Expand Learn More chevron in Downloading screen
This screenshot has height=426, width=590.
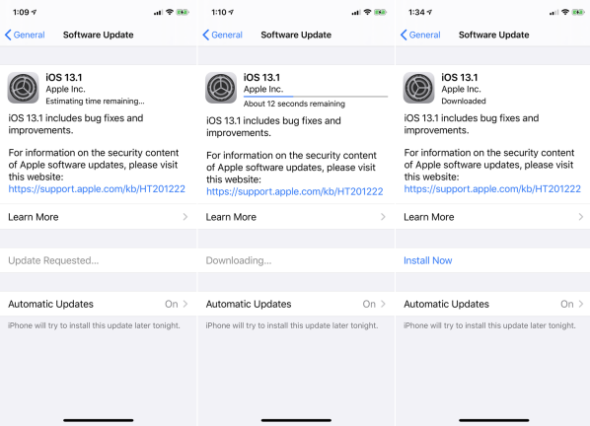[x=383, y=217]
